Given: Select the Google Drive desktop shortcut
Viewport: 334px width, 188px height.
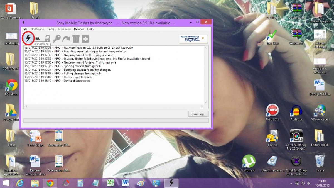Looking at the screenshot, I should pos(11,113).
